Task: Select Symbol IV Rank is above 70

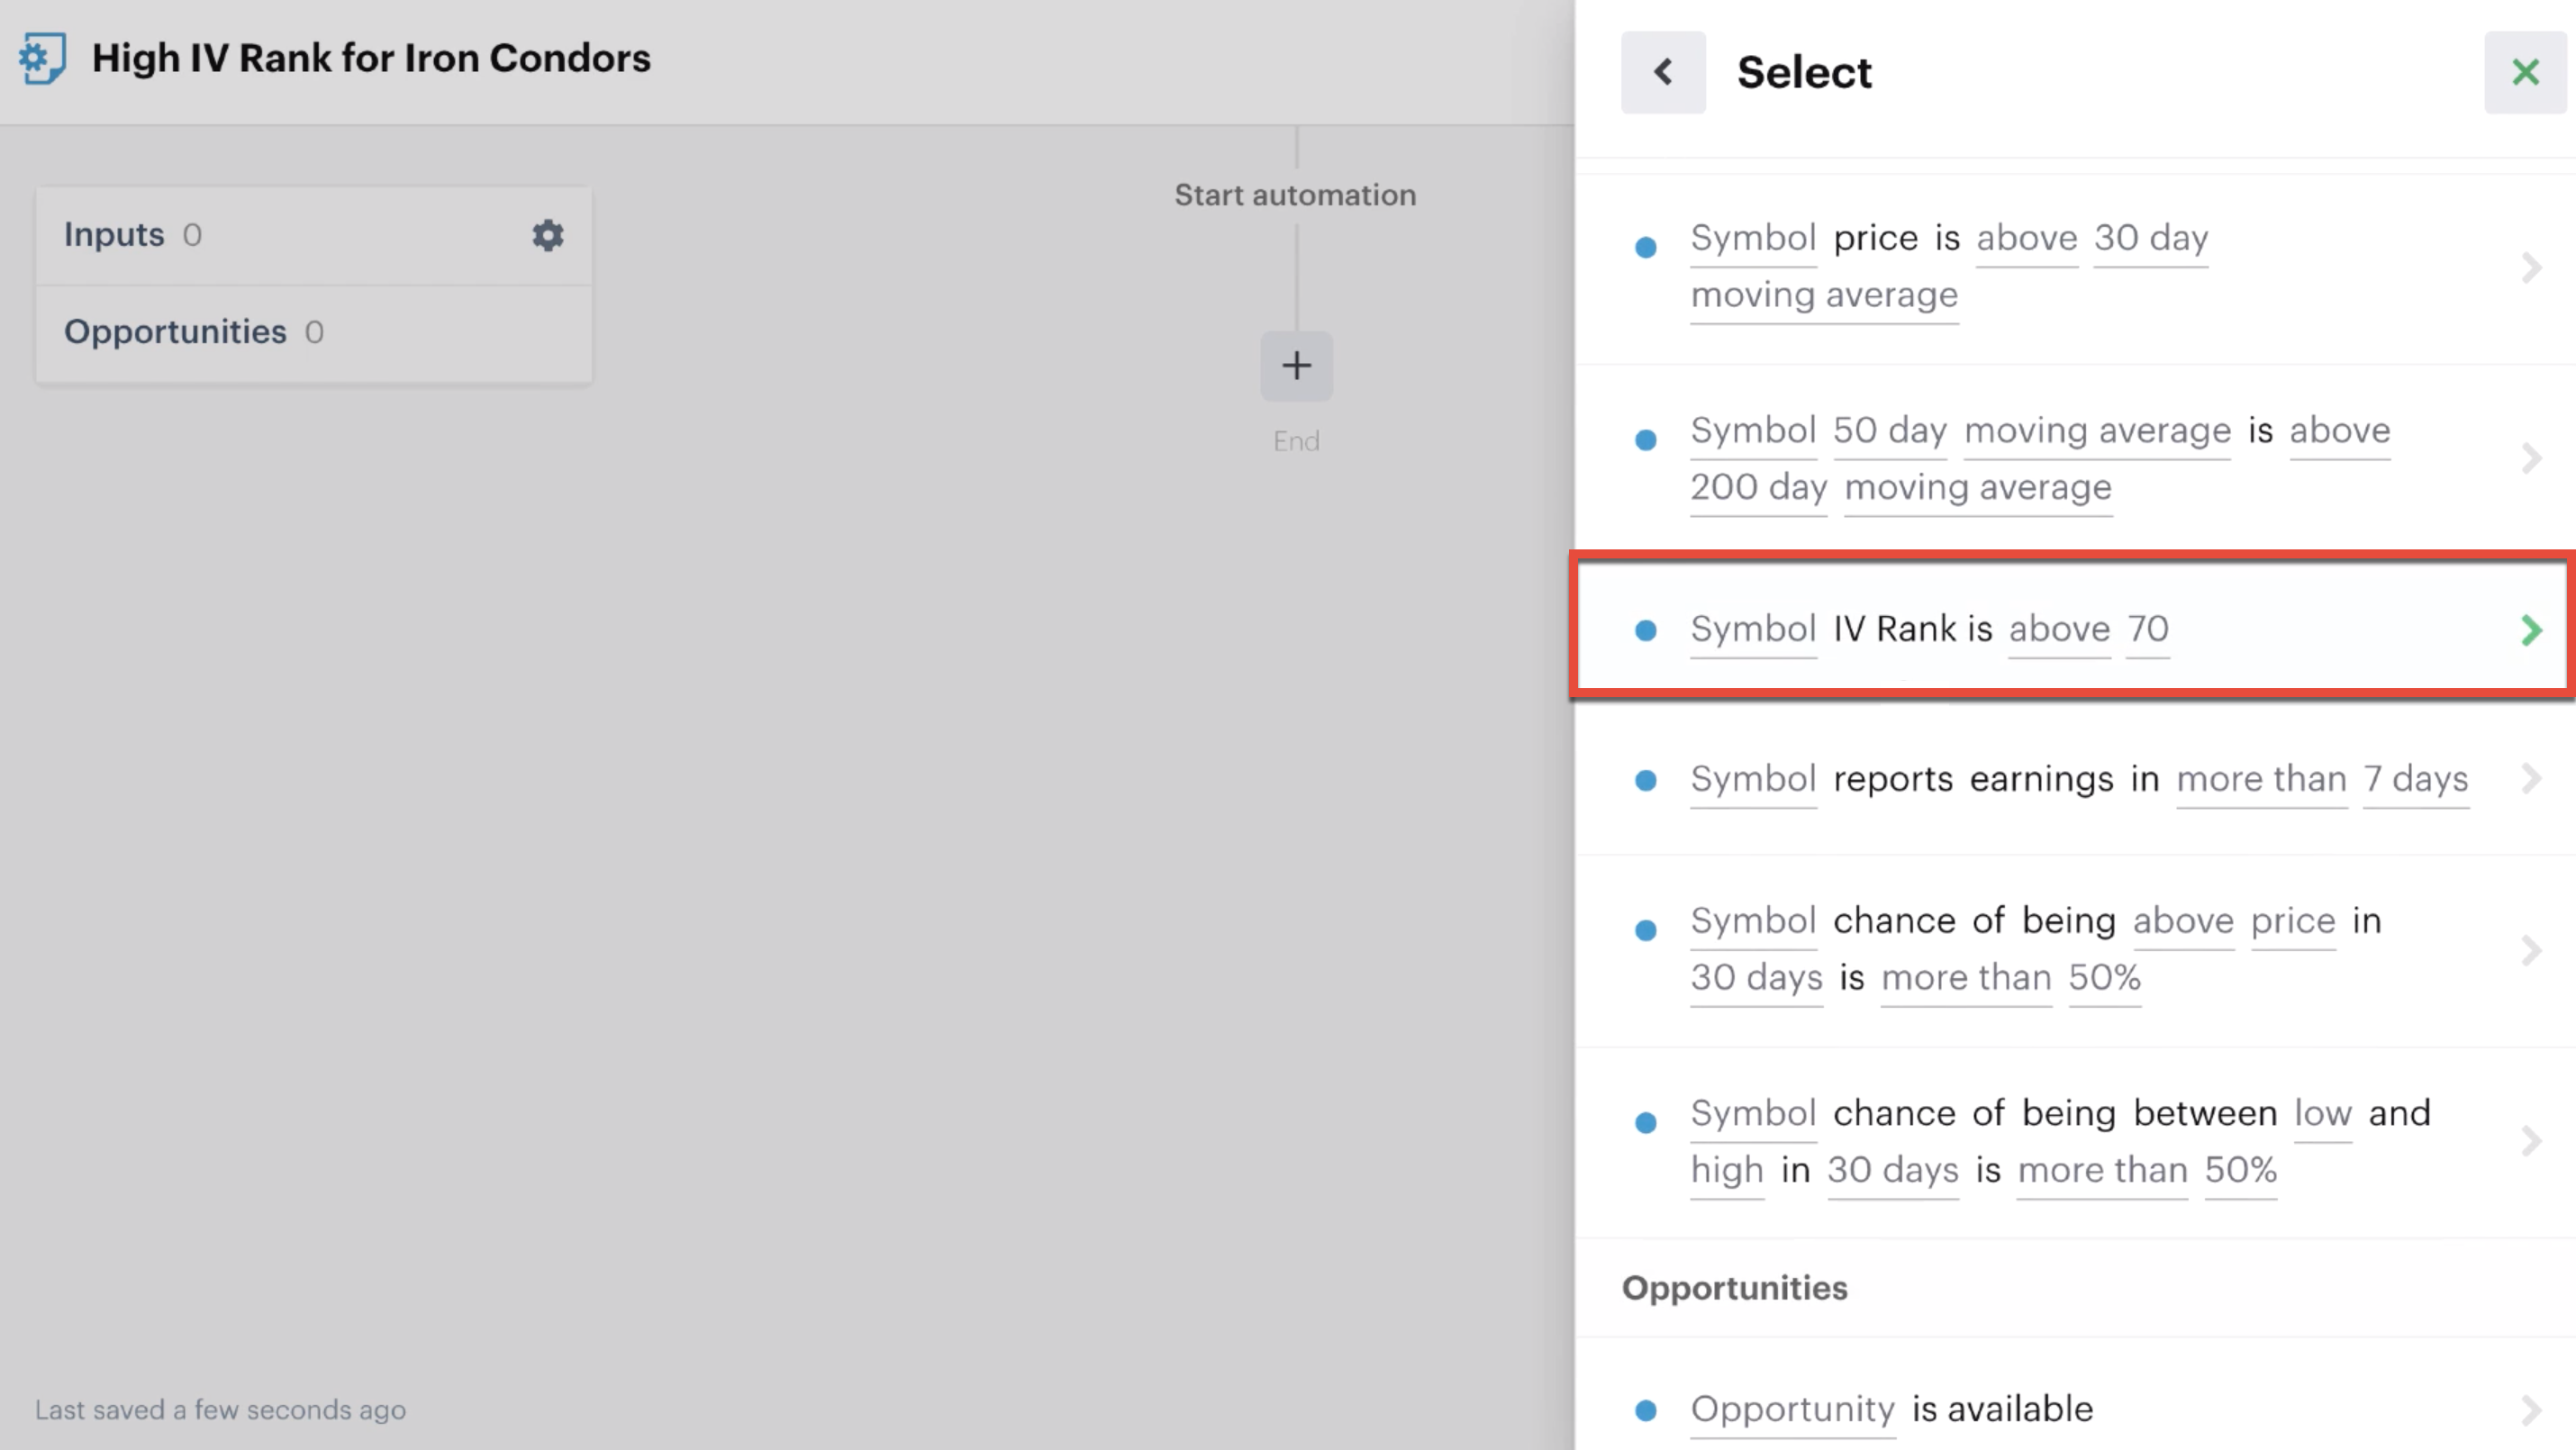Action: 2072,628
